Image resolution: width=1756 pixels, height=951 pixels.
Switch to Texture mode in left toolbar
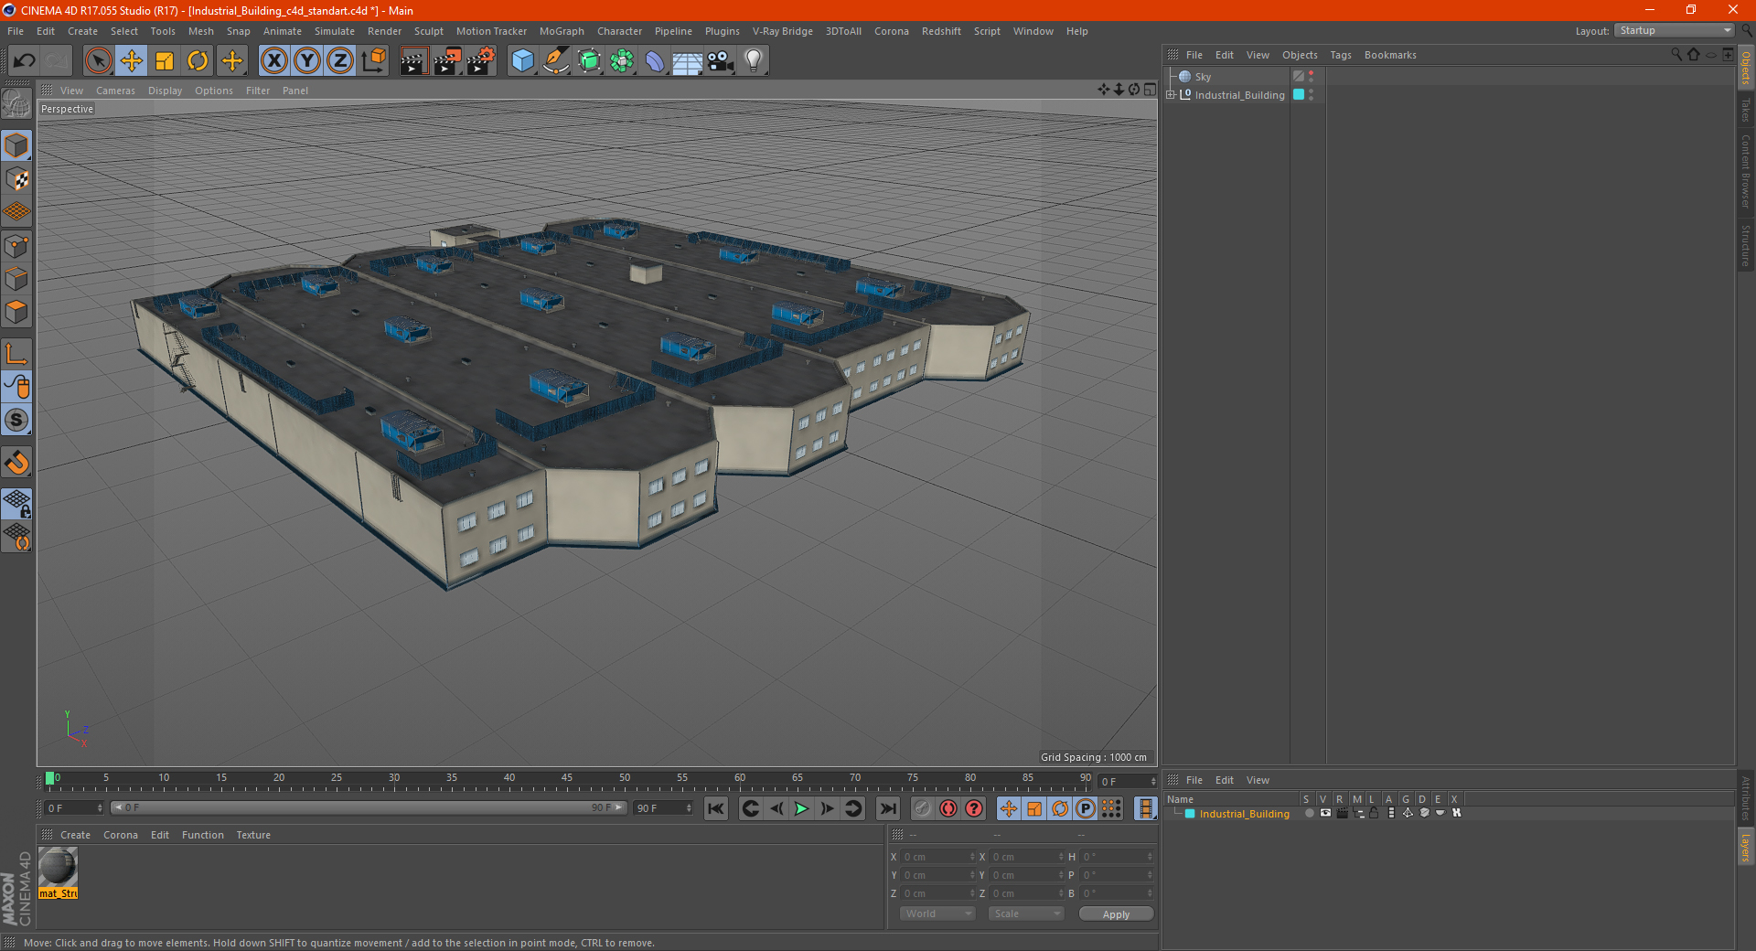click(x=16, y=179)
